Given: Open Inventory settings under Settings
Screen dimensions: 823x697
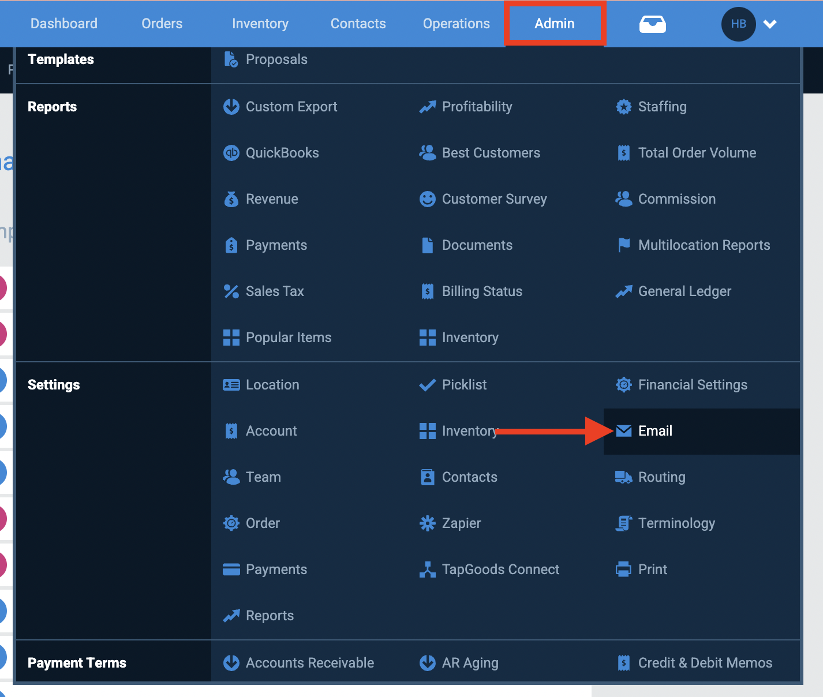Looking at the screenshot, I should click(469, 431).
